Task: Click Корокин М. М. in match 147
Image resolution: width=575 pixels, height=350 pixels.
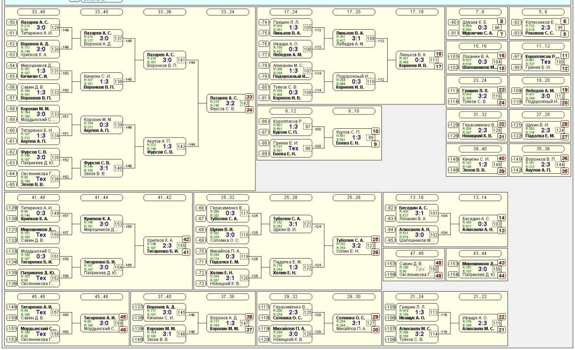Action: [x=223, y=328]
